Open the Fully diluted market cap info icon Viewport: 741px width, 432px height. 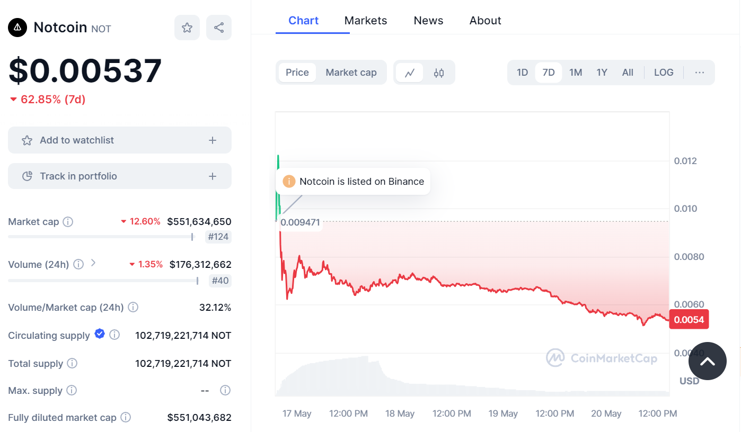[126, 417]
